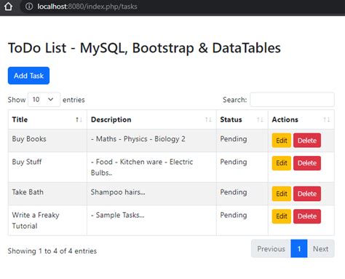
Task: Select page 1 in pagination
Action: [299, 248]
